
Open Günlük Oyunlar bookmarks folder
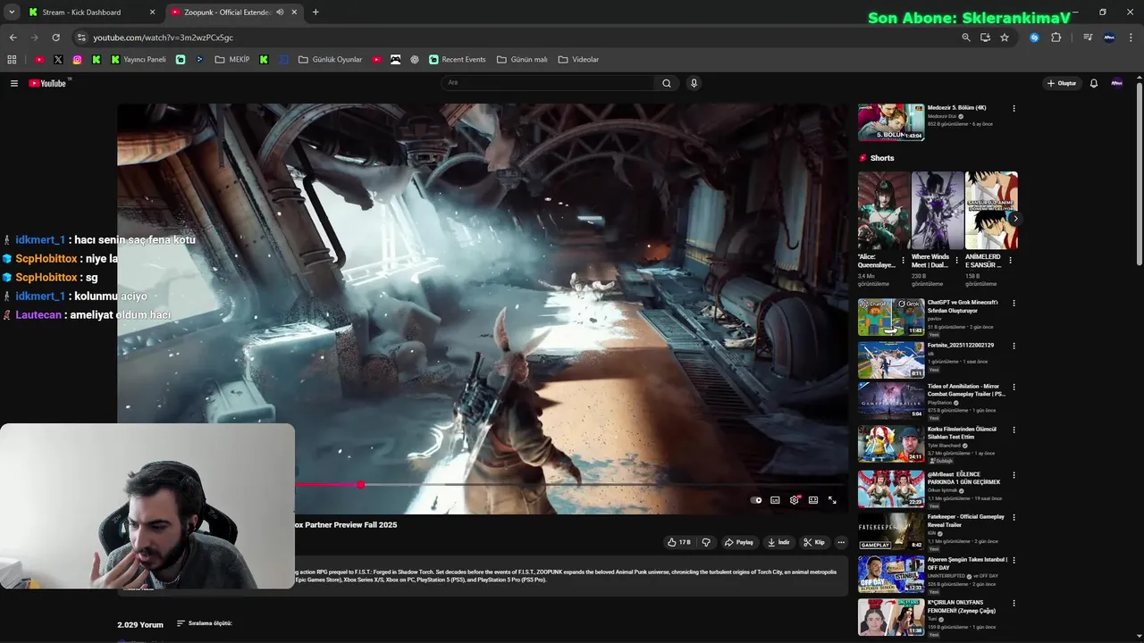coord(330,60)
